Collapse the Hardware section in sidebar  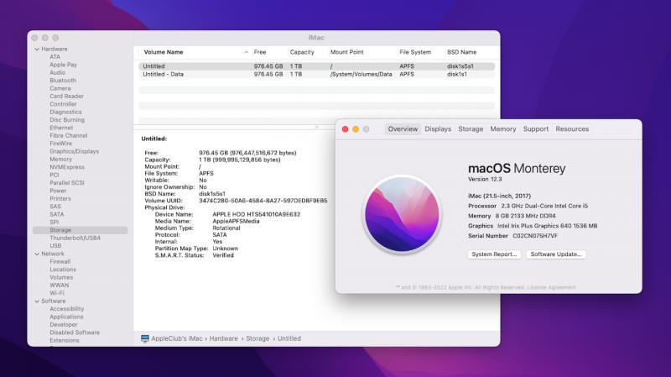(x=37, y=50)
